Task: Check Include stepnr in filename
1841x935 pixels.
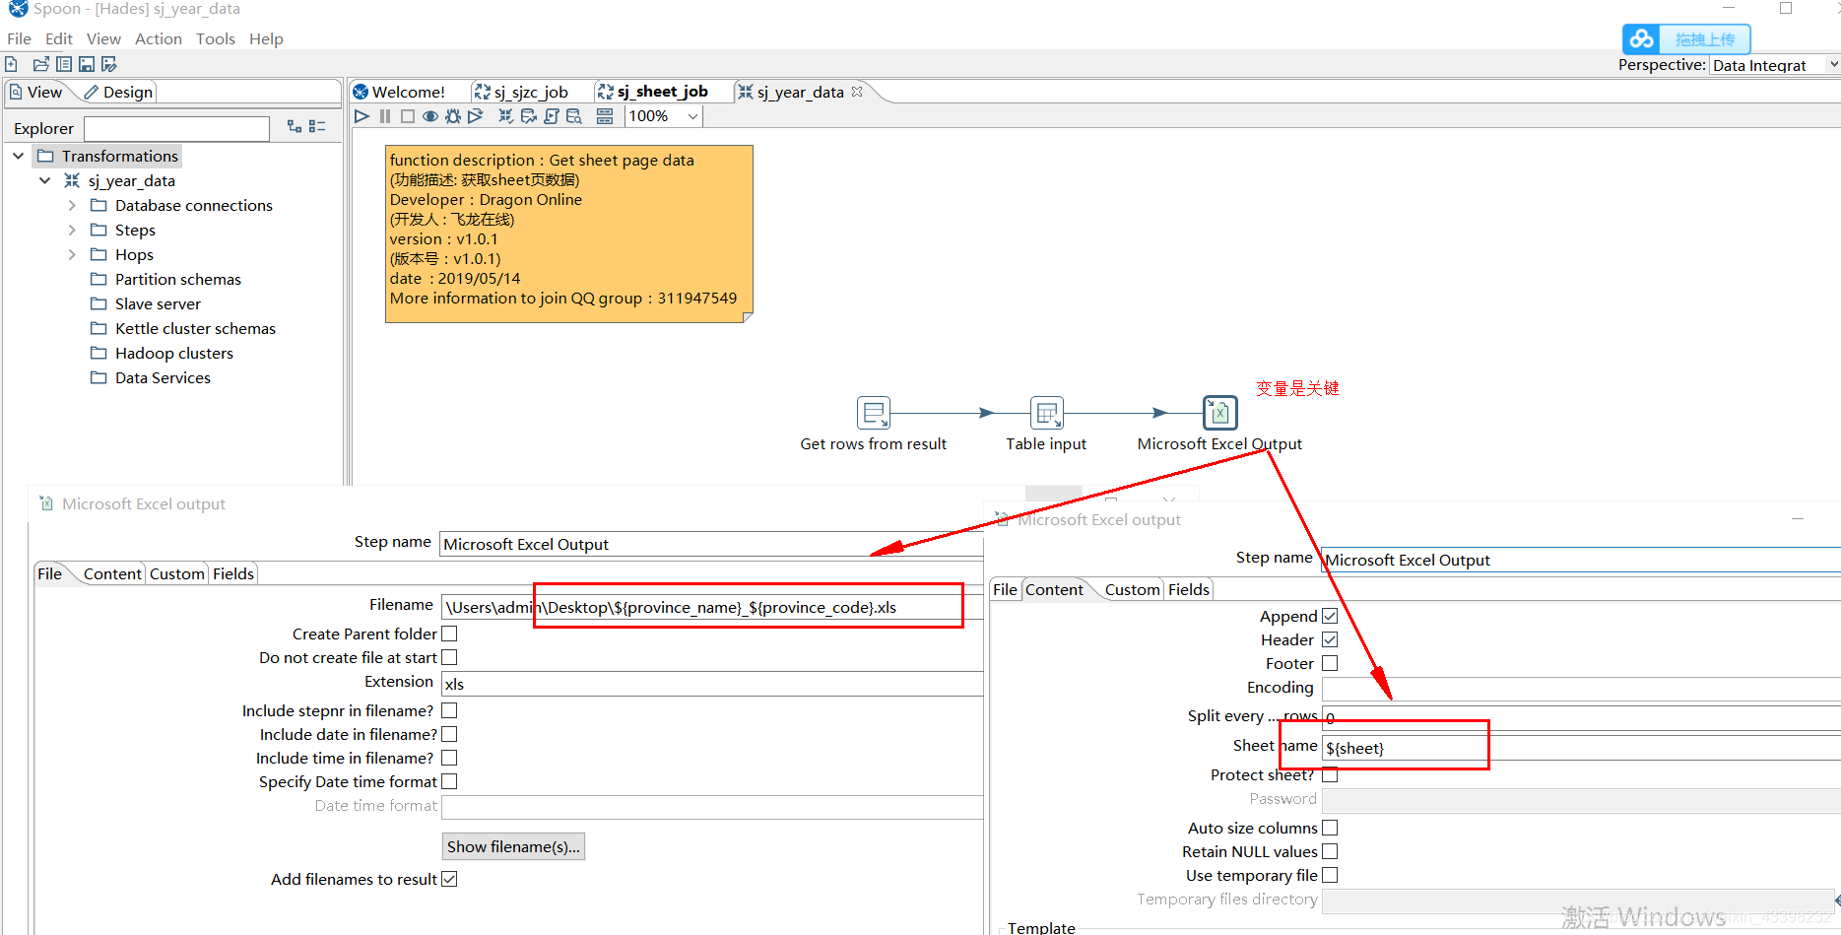Action: tap(449, 710)
